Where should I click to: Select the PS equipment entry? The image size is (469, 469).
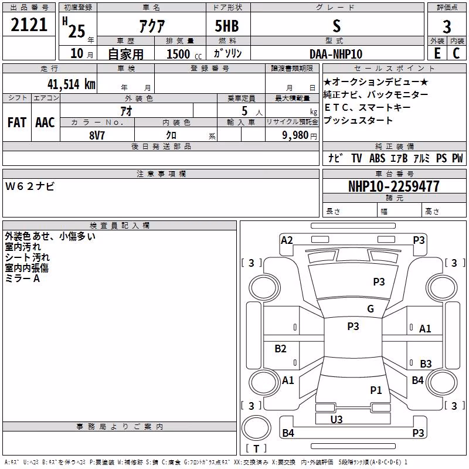pos(441,158)
